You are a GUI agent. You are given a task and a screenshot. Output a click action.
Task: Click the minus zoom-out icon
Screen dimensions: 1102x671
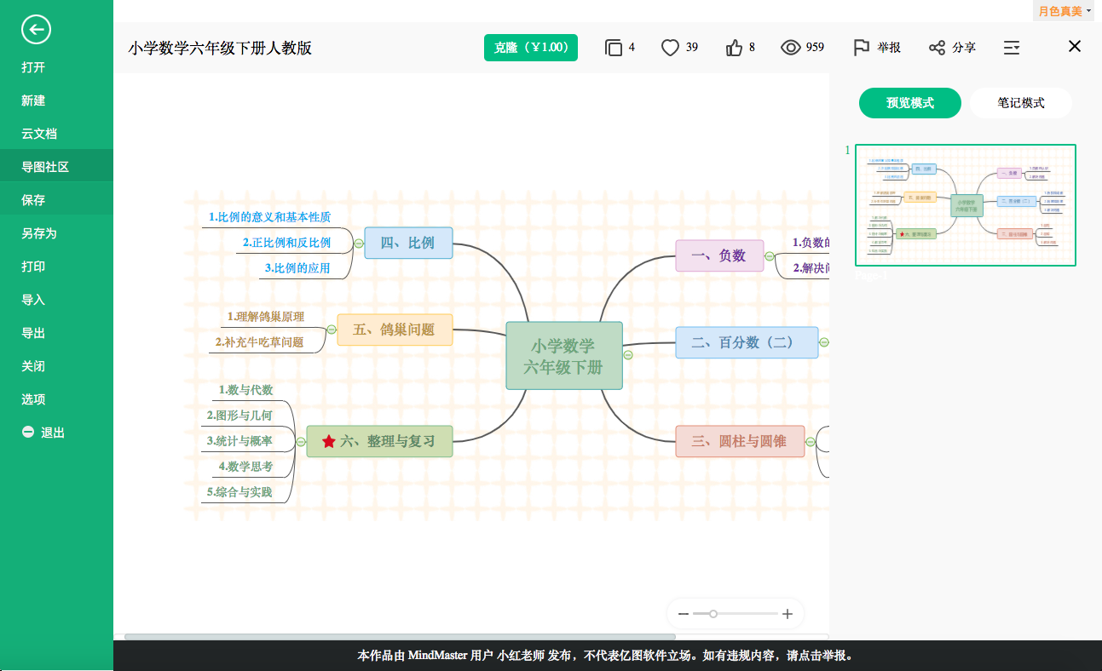(683, 614)
